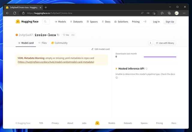Open the About footer link
The height and width of the screenshot is (132, 192).
(70, 123)
